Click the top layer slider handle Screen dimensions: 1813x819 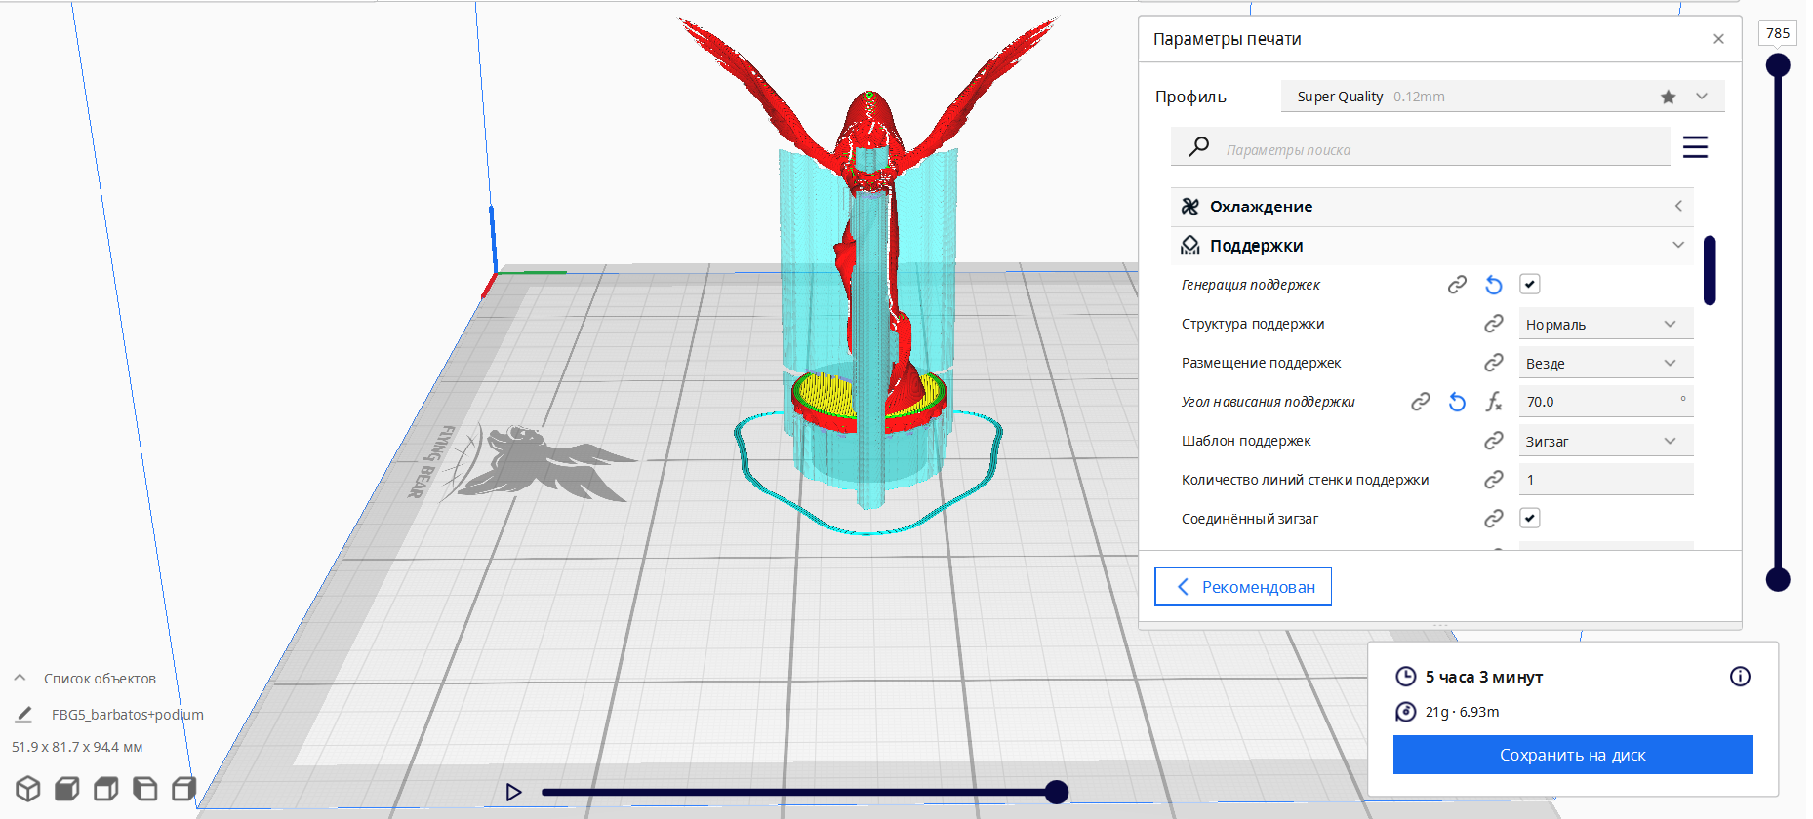[x=1778, y=65]
